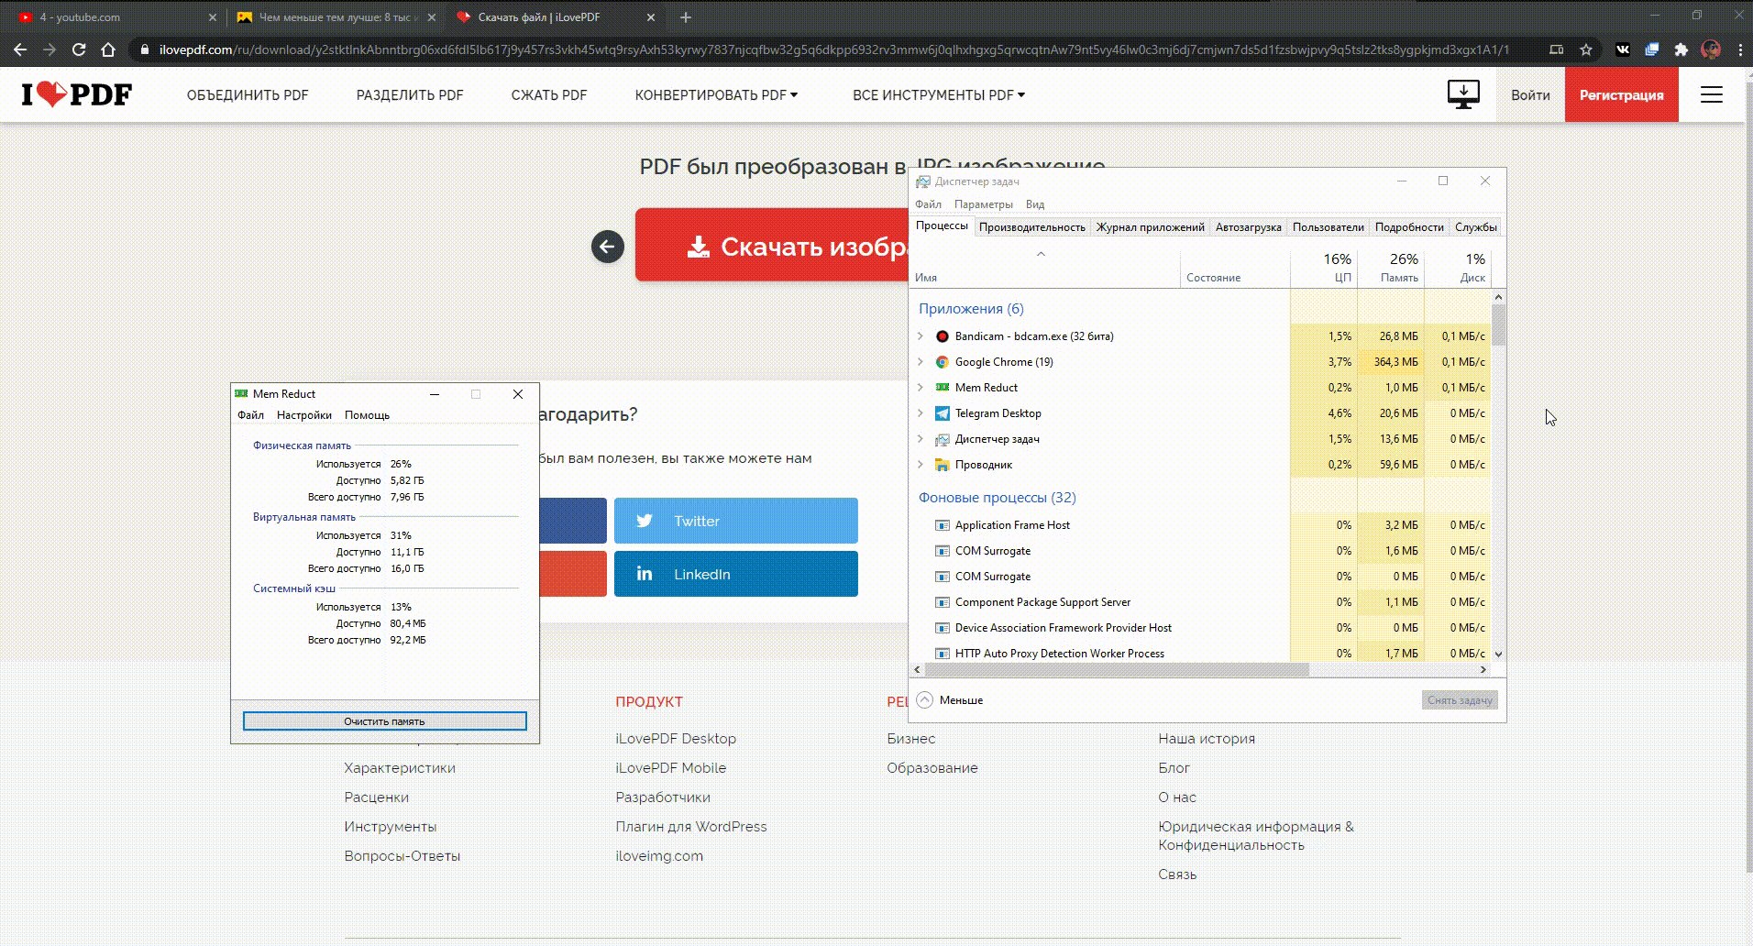
Task: Click the Task Manager horizontal scrollbar
Action: coord(1116,669)
